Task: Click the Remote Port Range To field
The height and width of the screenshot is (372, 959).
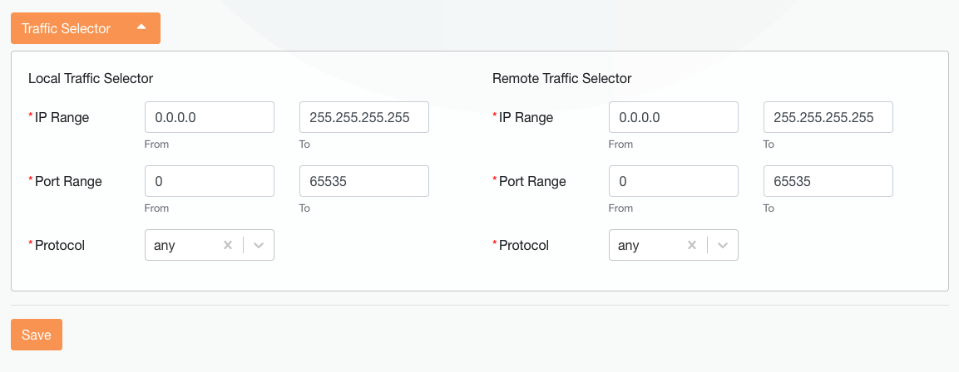Action: point(828,181)
